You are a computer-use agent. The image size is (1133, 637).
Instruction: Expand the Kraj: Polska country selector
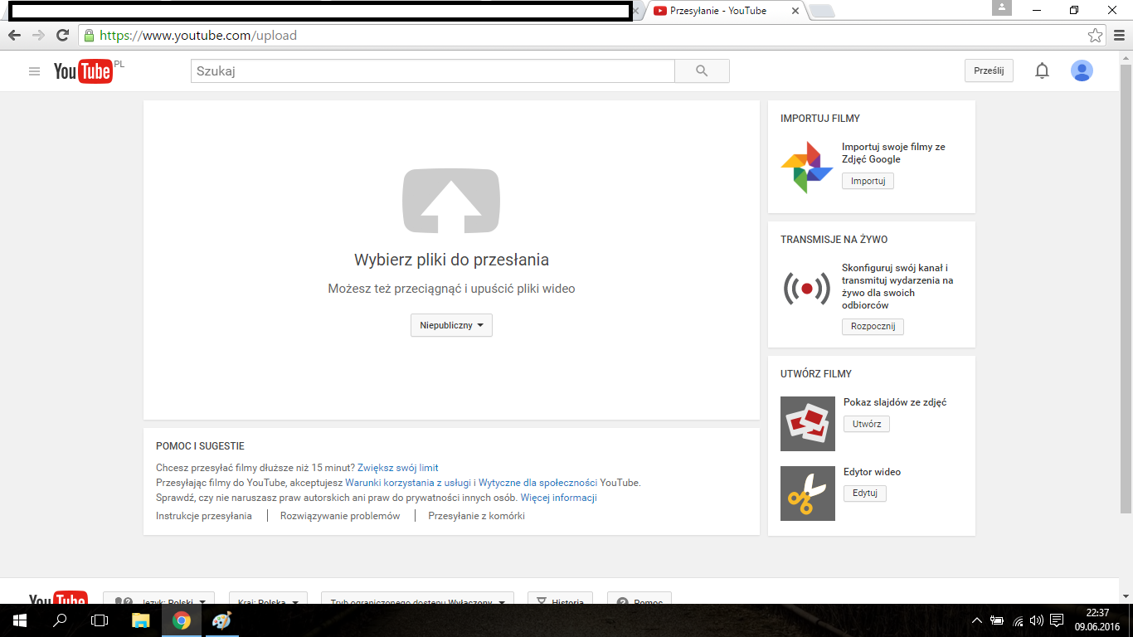pyautogui.click(x=268, y=603)
